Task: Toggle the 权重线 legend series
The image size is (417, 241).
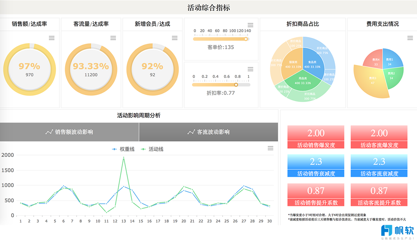Action: 123,149
